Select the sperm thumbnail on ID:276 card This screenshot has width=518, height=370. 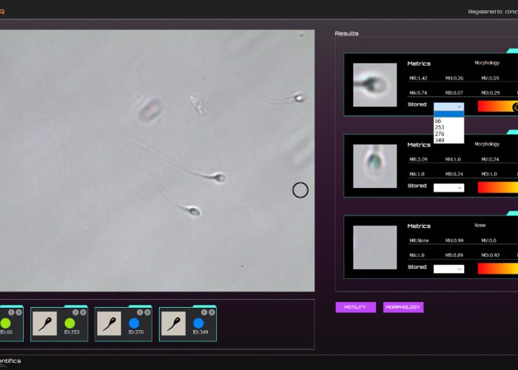point(109,324)
